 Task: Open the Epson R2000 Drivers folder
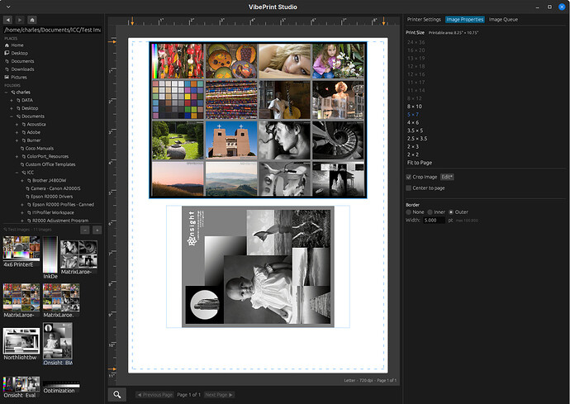click(51, 197)
